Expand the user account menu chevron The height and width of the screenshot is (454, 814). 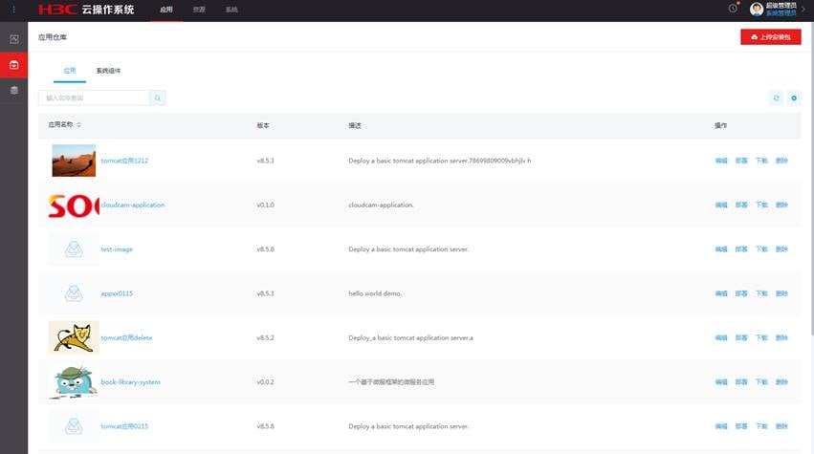(803, 10)
